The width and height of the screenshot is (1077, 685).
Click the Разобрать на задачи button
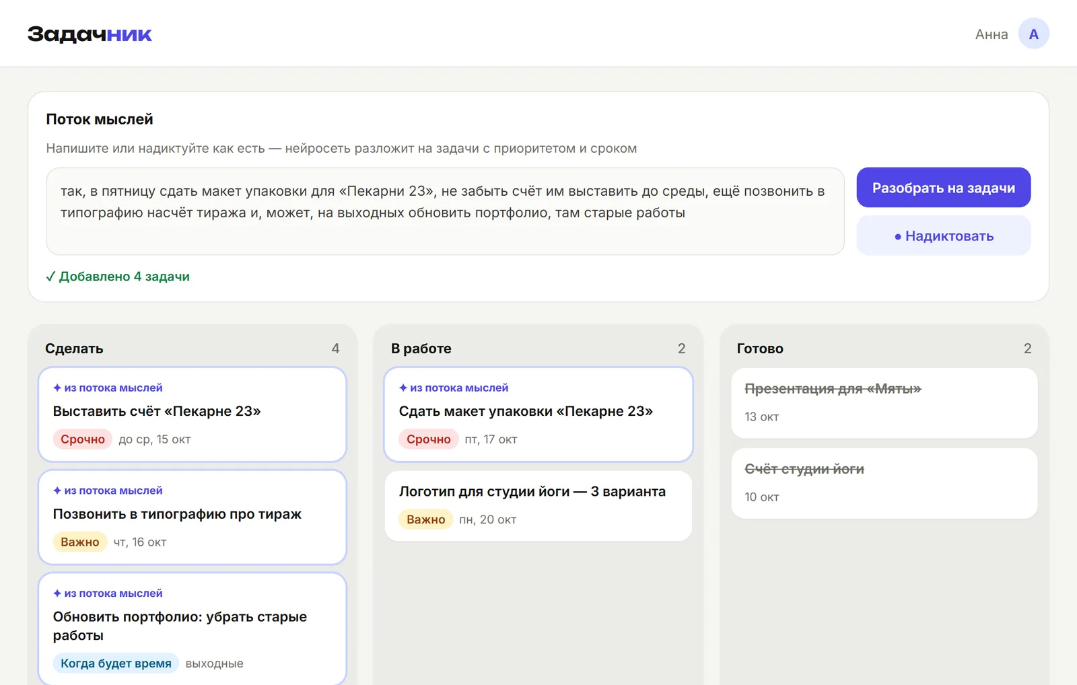pos(943,188)
